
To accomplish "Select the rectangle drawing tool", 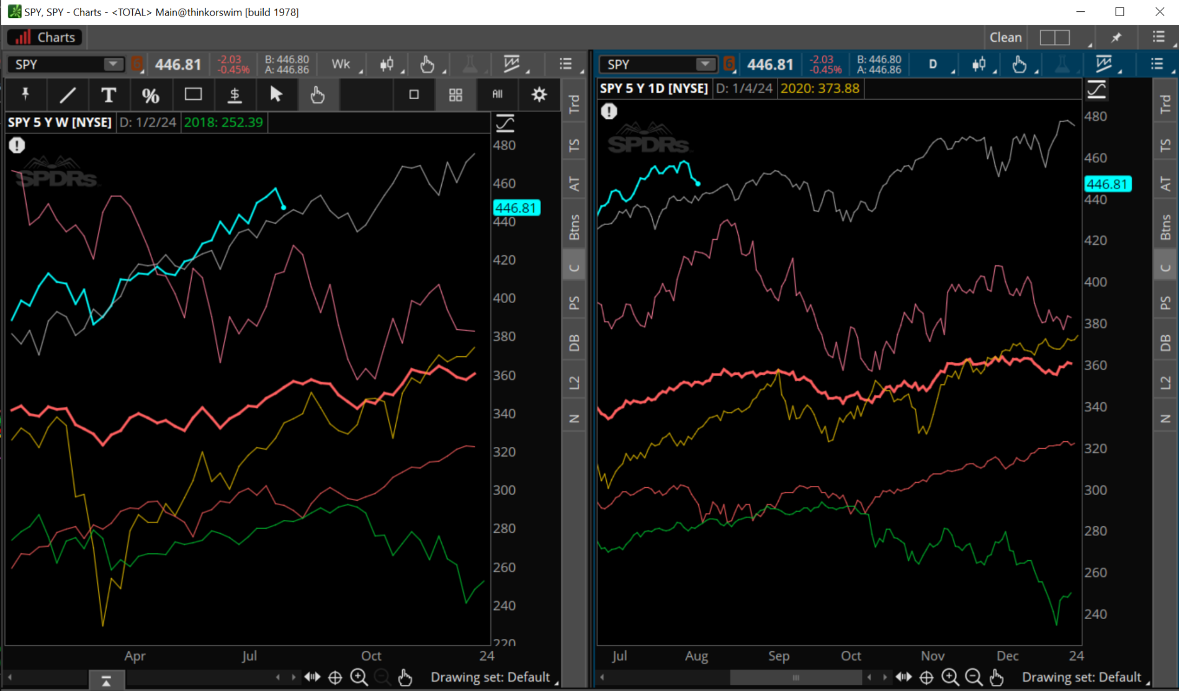I will pos(193,94).
